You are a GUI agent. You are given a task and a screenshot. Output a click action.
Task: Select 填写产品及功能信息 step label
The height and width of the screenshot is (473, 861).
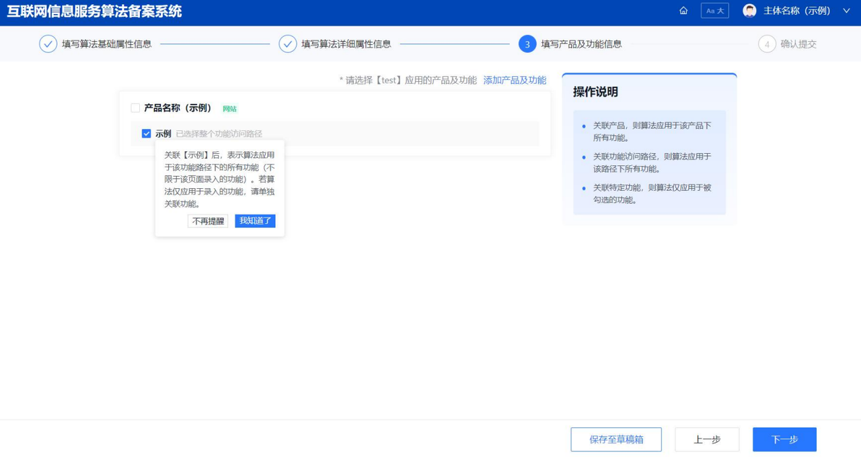581,44
